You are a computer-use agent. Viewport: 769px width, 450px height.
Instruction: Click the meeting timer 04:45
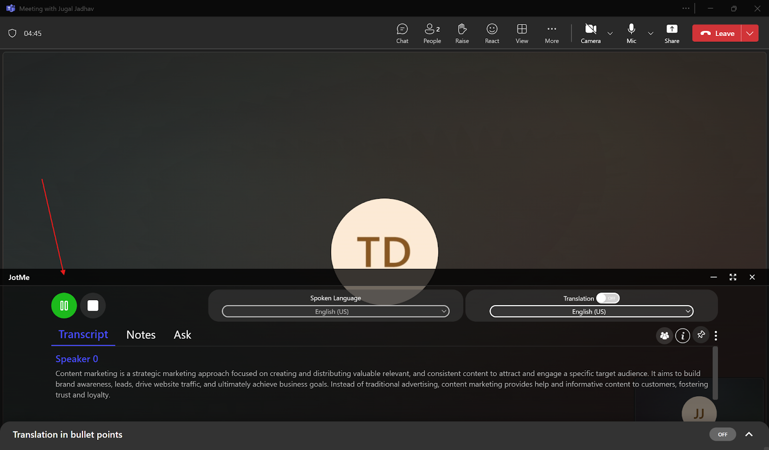[33, 33]
